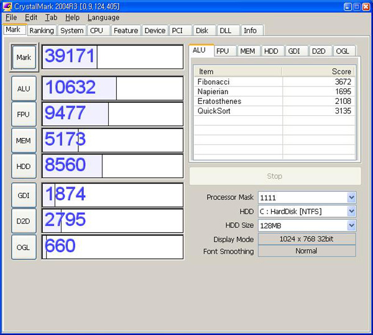Close the CrystalMark window
This screenshot has height=335, width=373.
tap(366, 7)
